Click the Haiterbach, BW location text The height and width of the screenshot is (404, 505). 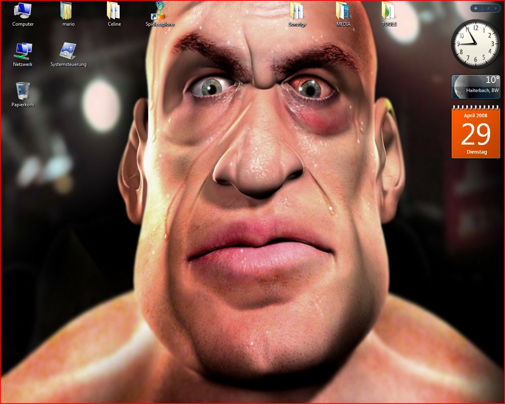[482, 90]
